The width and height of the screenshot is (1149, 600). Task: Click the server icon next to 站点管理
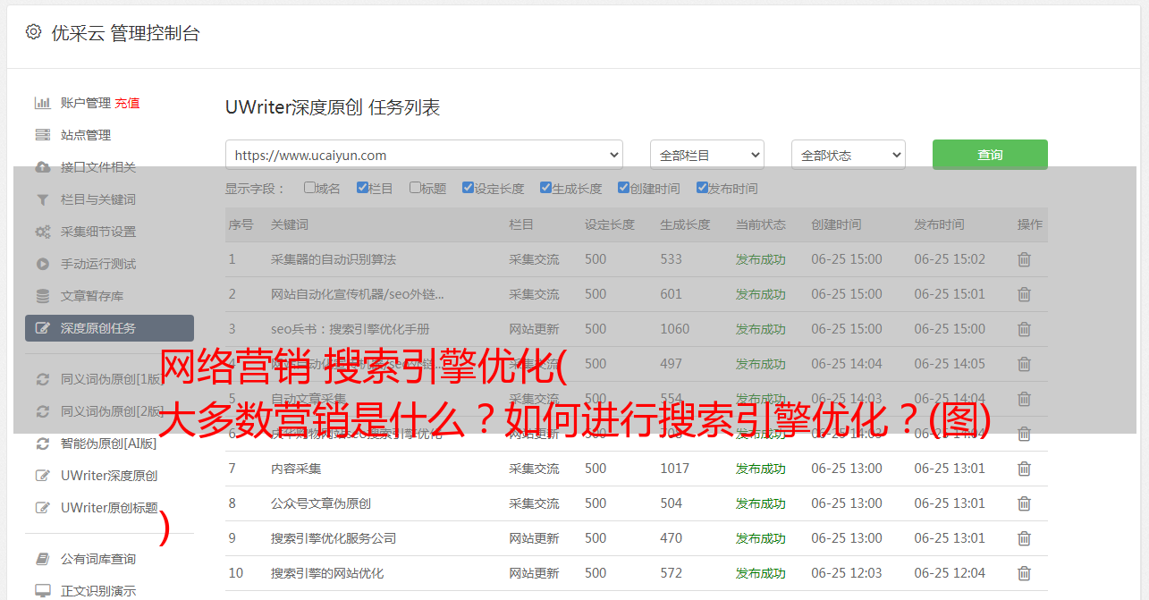tap(42, 135)
